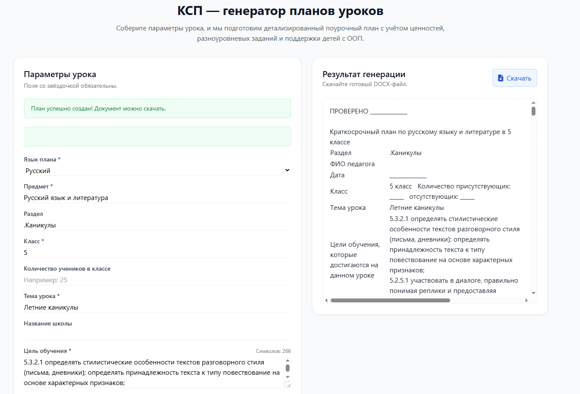Open the Язык плана dropdown
The image size is (580, 394).
[x=157, y=170]
